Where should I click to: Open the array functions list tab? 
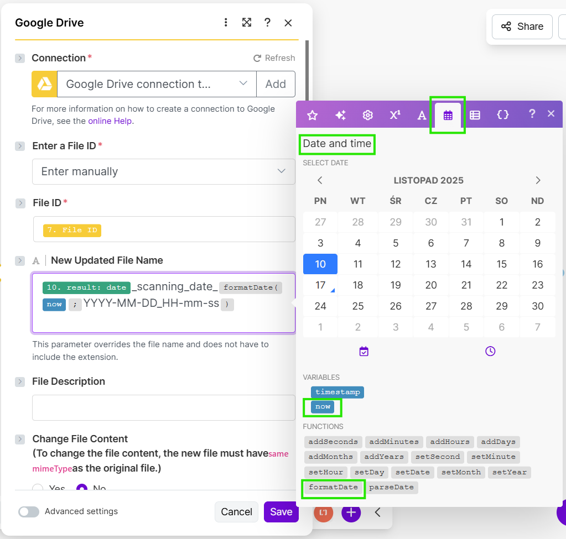475,116
